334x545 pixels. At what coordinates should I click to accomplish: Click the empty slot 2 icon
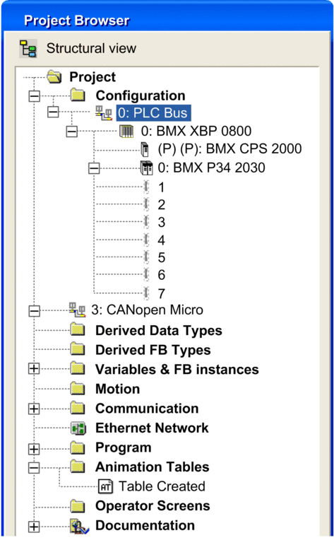click(x=146, y=204)
